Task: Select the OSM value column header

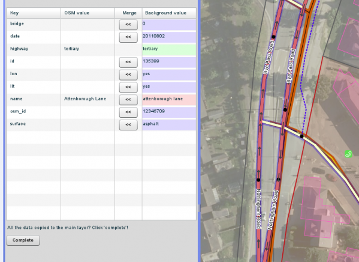Action: coord(88,13)
